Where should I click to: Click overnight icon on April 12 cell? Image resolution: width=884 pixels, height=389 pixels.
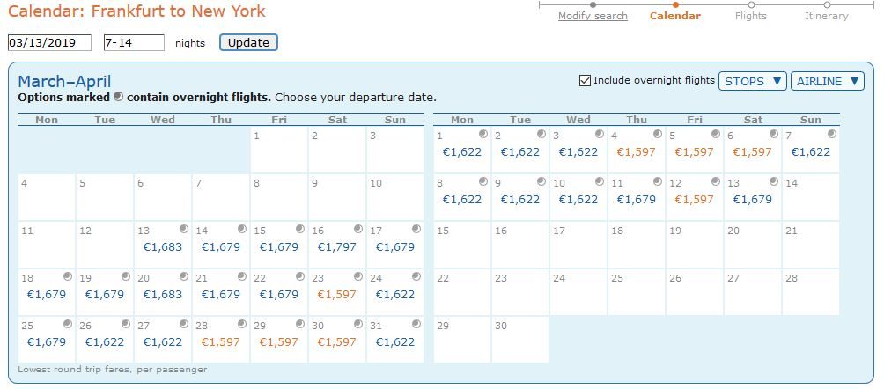(716, 181)
